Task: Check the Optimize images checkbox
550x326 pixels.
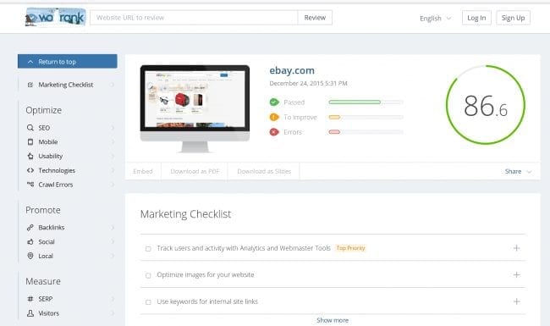Action: pos(148,275)
